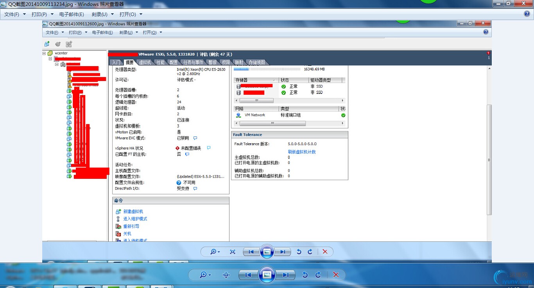Viewport: 534px width, 288px height.
Task: Click the VM Network icon
Action: (238, 115)
